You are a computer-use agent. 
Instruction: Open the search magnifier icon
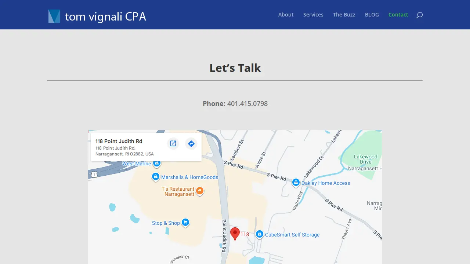(419, 15)
